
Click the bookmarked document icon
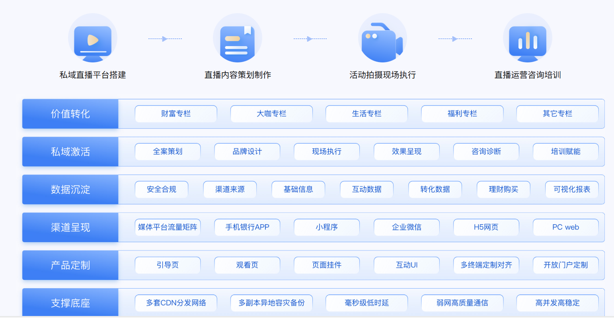point(238,40)
